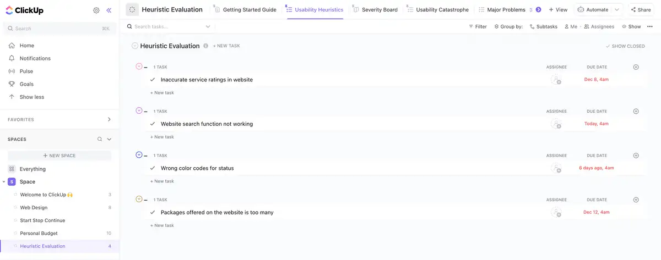Image resolution: width=661 pixels, height=260 pixels.
Task: Open Goals trophy icon in sidebar
Action: (12, 84)
